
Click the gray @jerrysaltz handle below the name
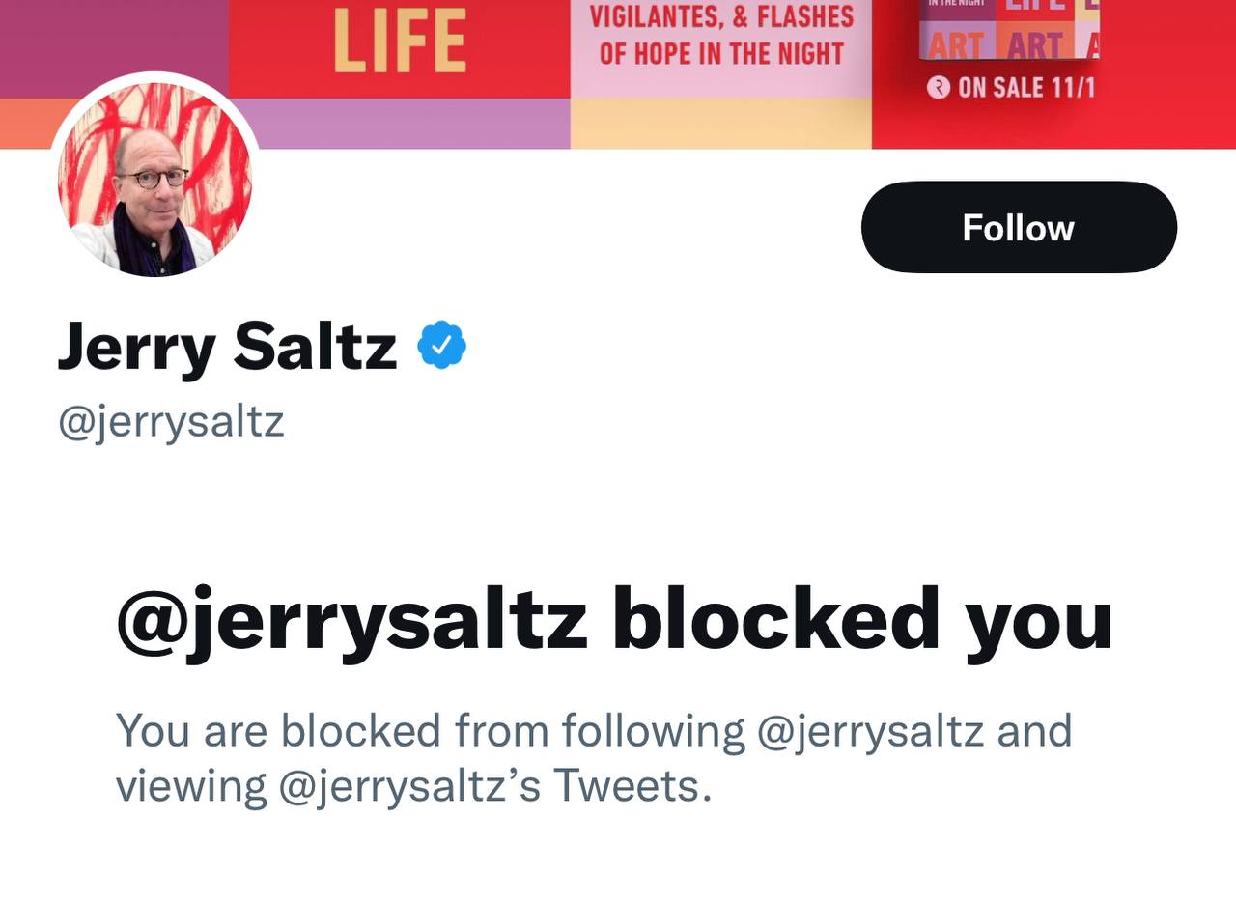[171, 423]
